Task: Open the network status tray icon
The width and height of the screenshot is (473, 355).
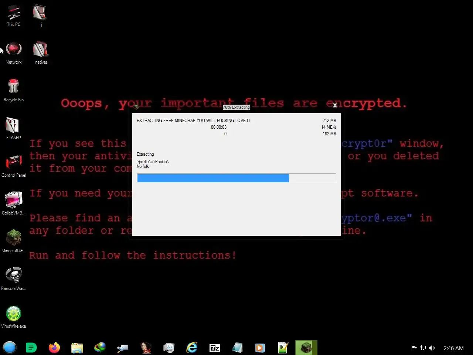Action: click(x=423, y=348)
